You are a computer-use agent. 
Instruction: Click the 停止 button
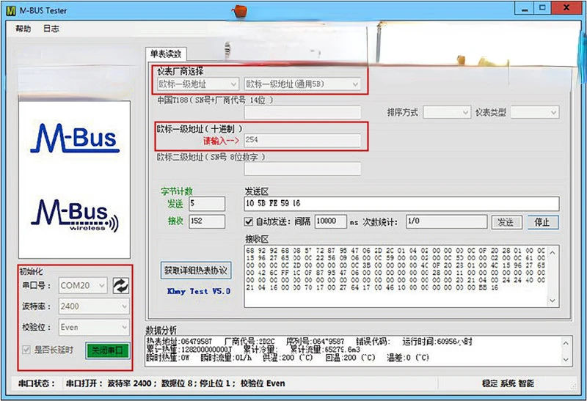click(x=543, y=222)
